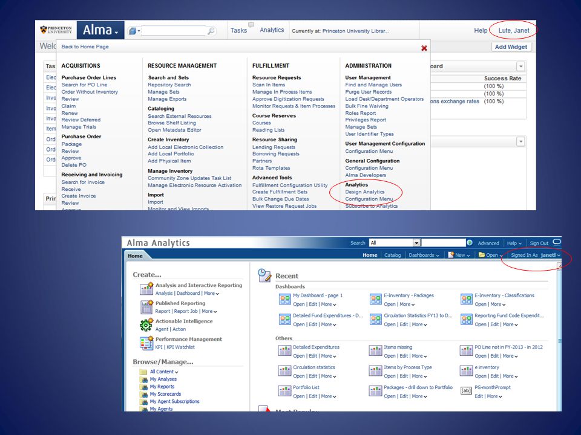Open the Catalog menu item

click(392, 255)
